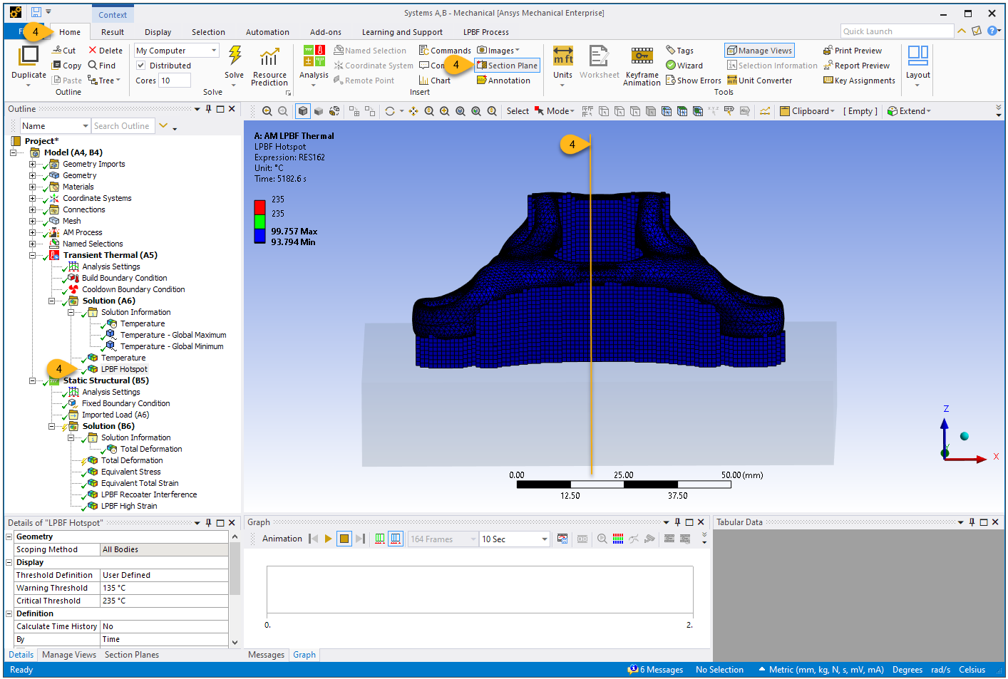Collapse the Transient Thermal (A5) tree node
The width and height of the screenshot is (1008, 679).
pyautogui.click(x=32, y=255)
